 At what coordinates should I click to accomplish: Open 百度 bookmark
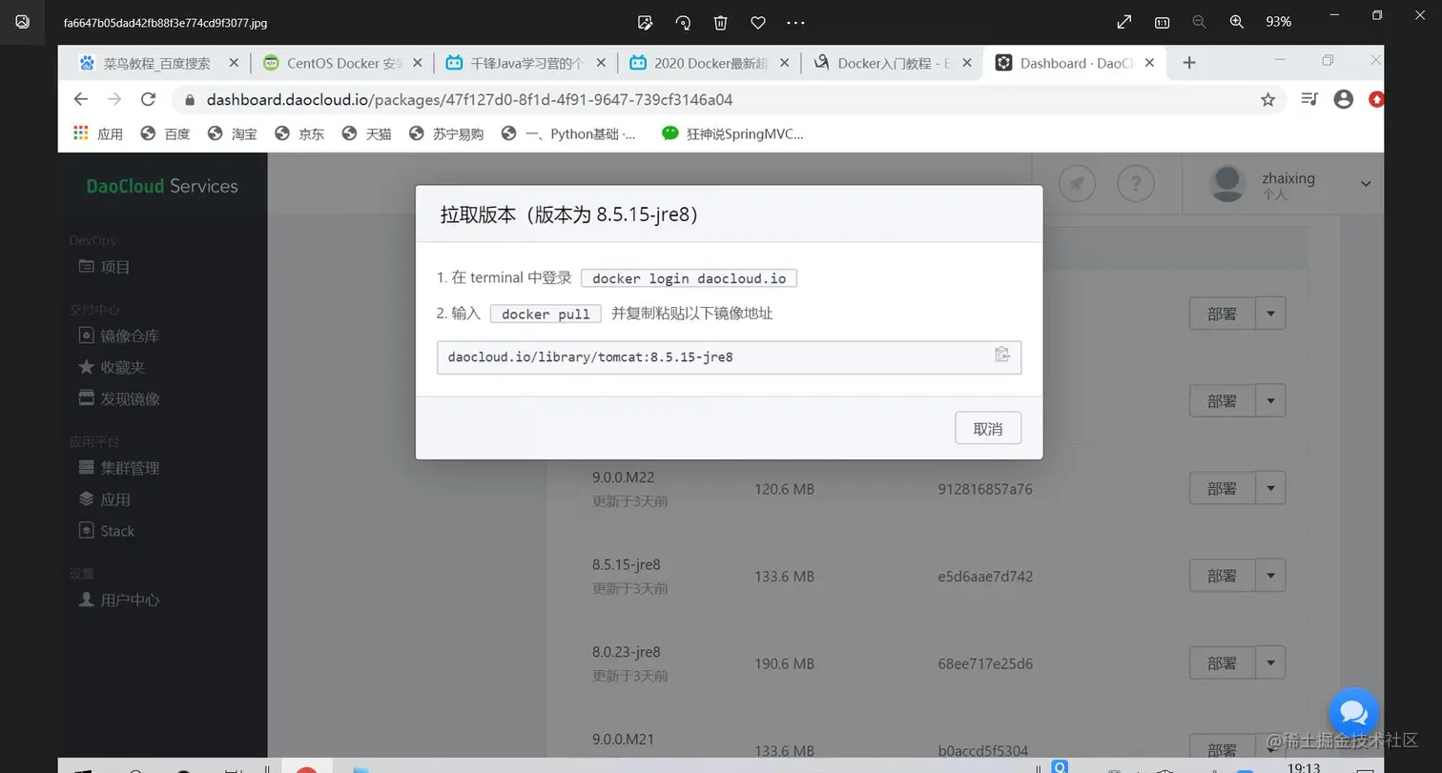[165, 134]
